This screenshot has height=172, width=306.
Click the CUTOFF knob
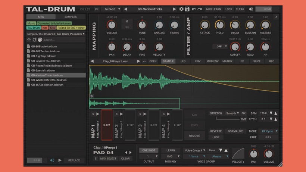click(235, 47)
